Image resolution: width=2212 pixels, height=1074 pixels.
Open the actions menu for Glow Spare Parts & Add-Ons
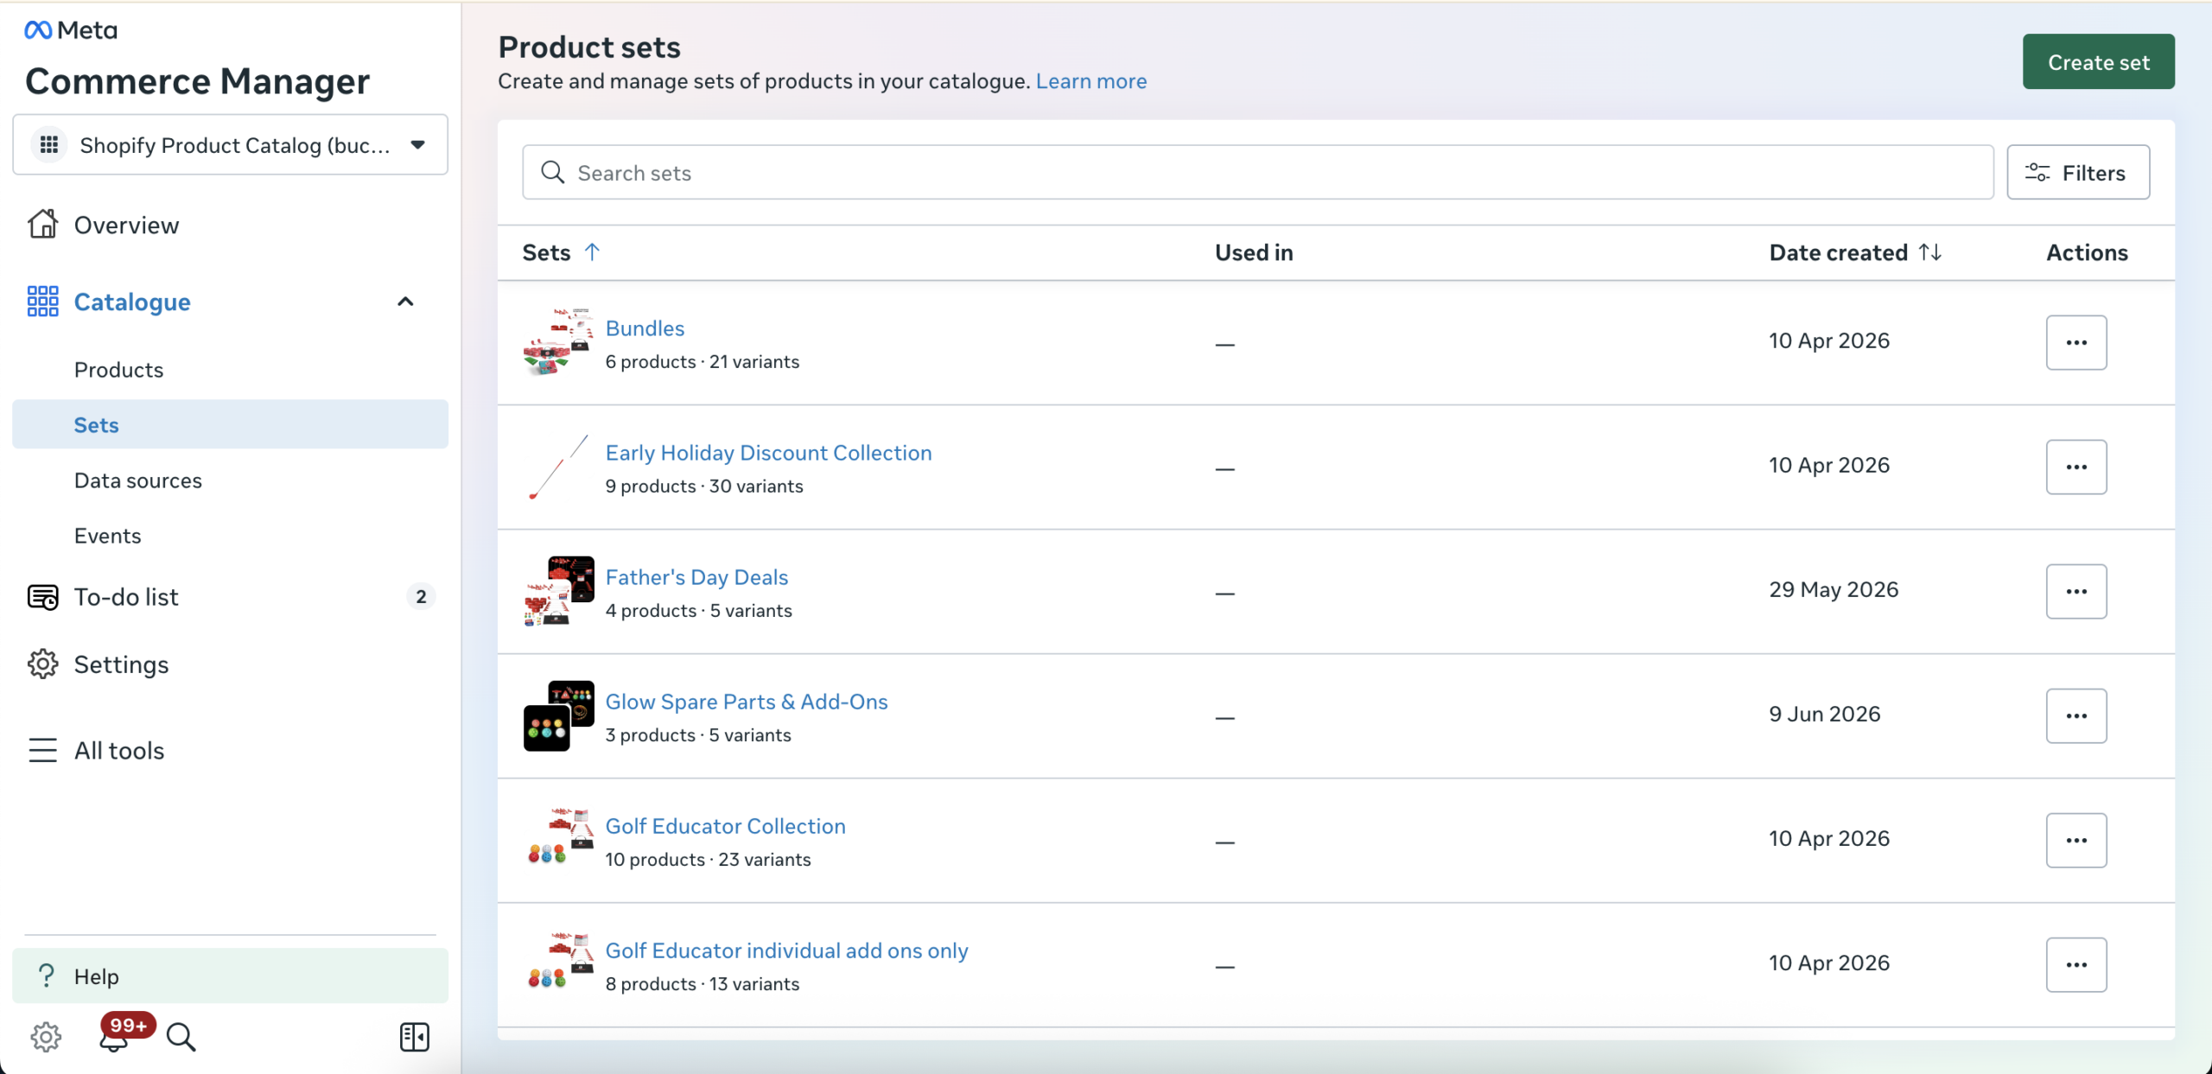click(x=2076, y=716)
